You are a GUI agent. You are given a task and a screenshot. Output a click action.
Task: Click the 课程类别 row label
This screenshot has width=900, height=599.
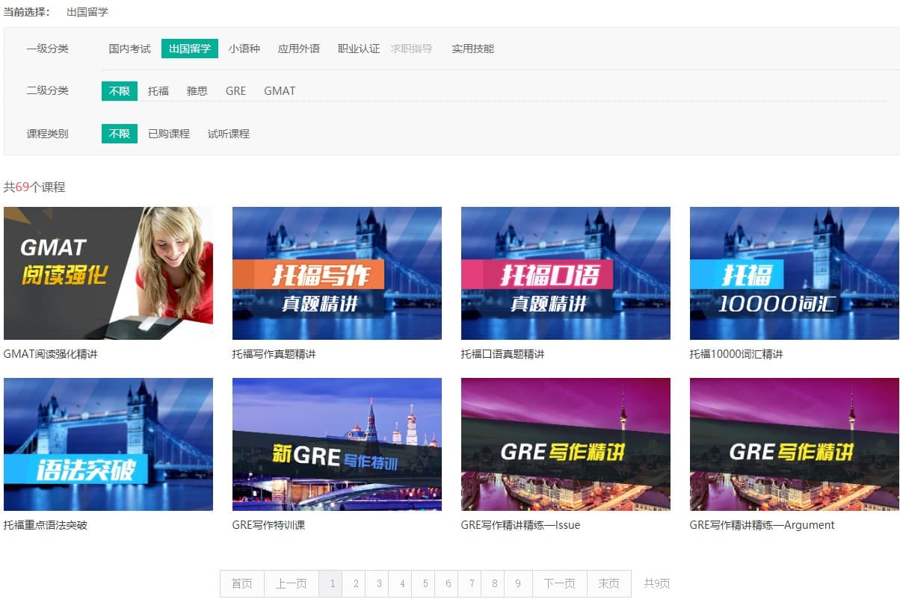coord(47,134)
